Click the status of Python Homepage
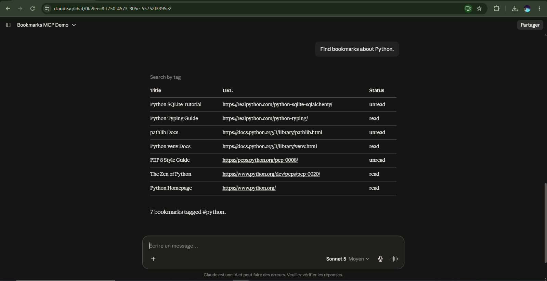The width and height of the screenshot is (547, 281). click(374, 188)
